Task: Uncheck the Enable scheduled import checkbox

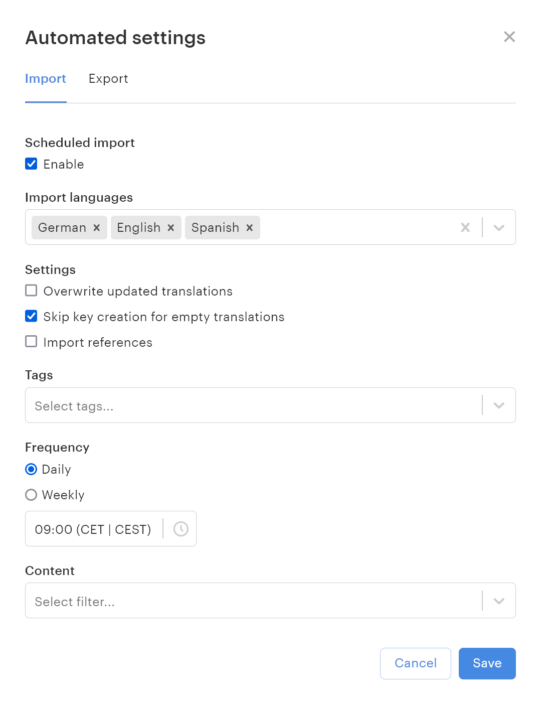Action: click(x=31, y=164)
